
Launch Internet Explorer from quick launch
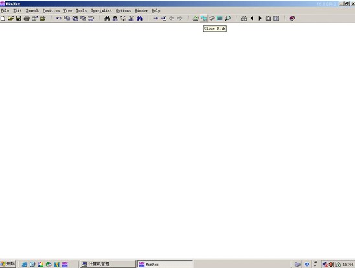tap(25, 264)
